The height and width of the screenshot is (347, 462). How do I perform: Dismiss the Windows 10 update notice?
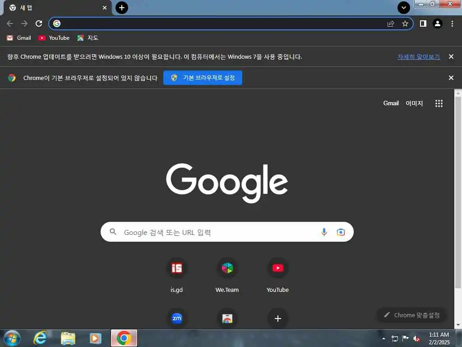click(451, 56)
